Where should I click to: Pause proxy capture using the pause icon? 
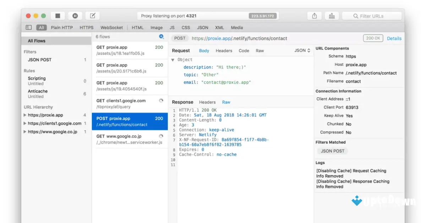(75, 15)
